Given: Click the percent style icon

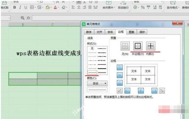Looking at the screenshot, I should point(143,8).
